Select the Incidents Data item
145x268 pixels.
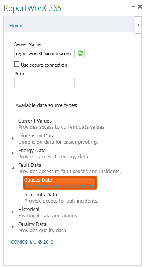[61, 198]
